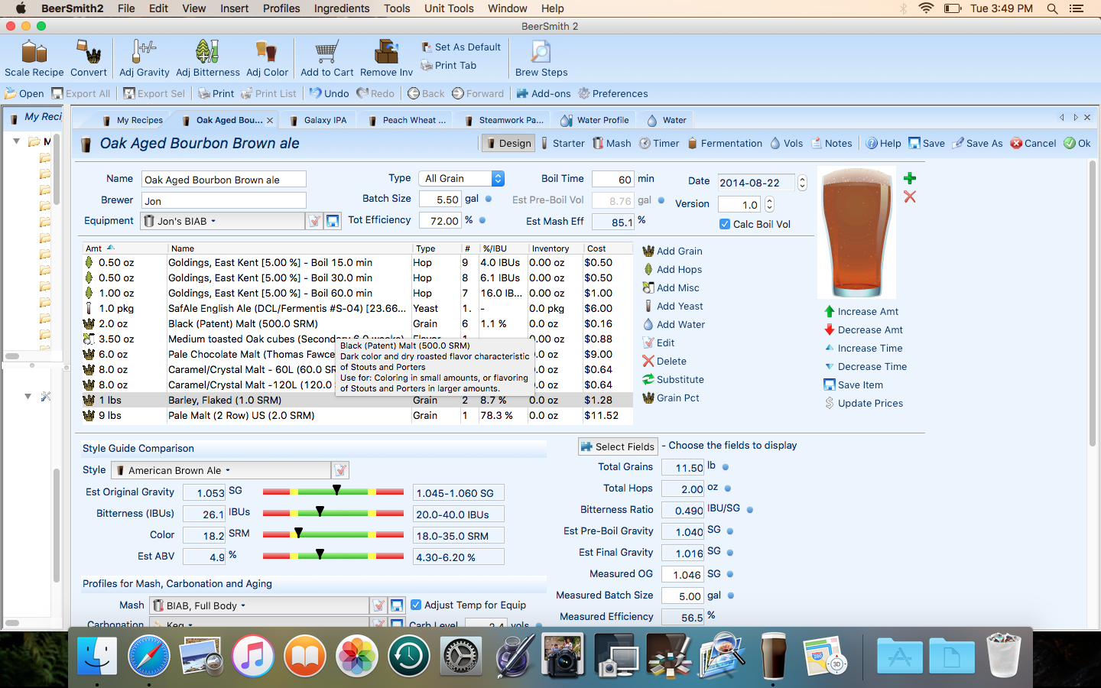
Task: Click Add Yeast
Action: (x=673, y=306)
